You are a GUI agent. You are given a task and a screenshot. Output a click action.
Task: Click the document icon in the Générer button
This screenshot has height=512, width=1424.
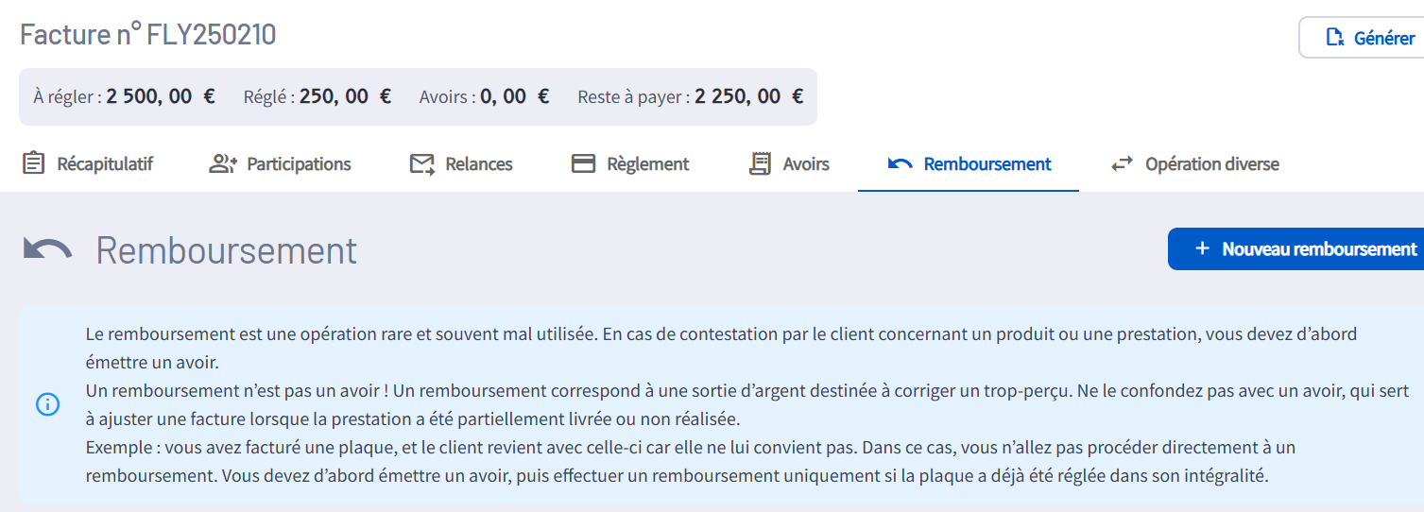1335,38
